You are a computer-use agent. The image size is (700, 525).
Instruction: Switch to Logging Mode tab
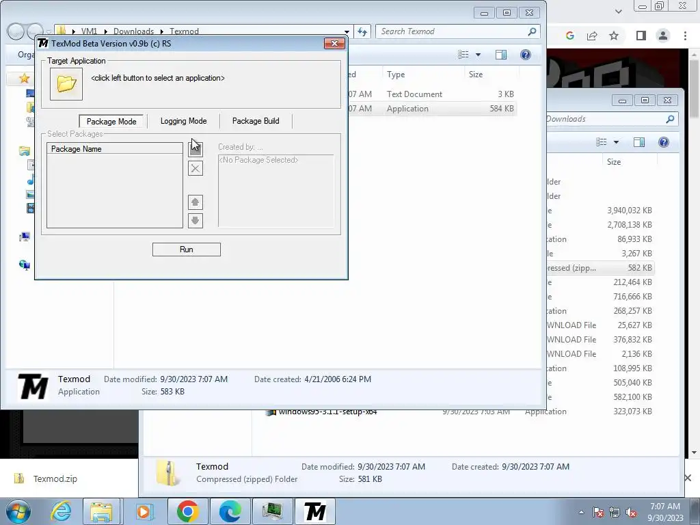click(183, 121)
